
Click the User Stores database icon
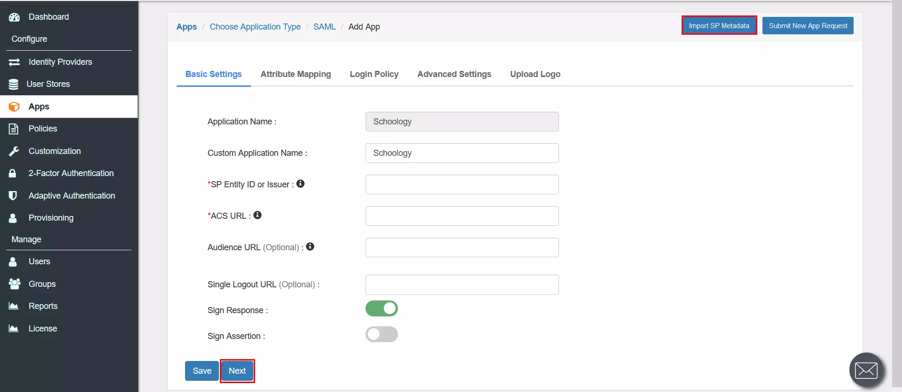click(x=14, y=84)
